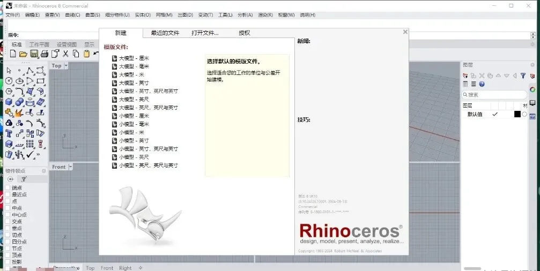Viewport: 540px width, 271px height.
Task: Click the material circle of 默认值 layer
Action: point(524,114)
